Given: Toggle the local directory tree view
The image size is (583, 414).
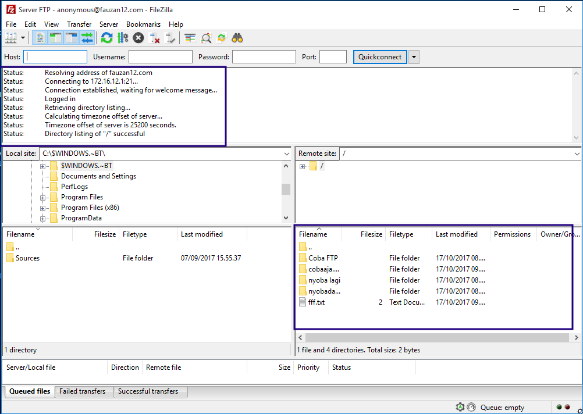Looking at the screenshot, I should pyautogui.click(x=55, y=37).
